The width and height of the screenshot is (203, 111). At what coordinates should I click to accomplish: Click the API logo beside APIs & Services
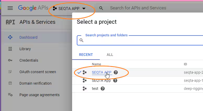click(x=10, y=22)
